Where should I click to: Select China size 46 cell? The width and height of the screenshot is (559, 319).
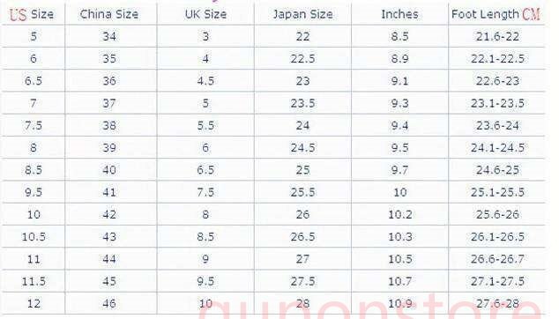click(x=109, y=304)
